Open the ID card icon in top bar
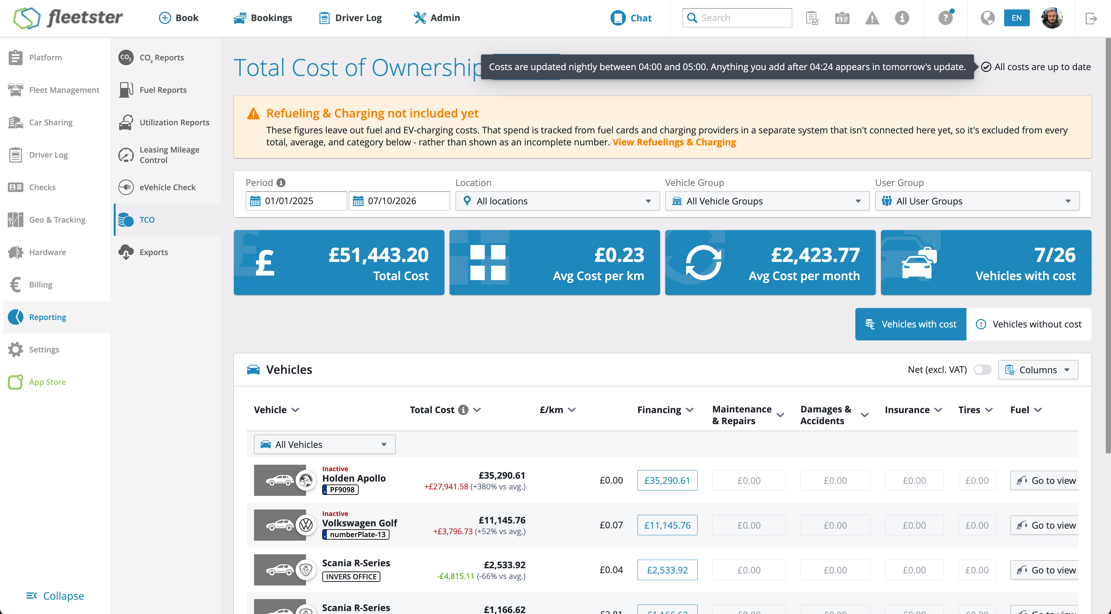 pyautogui.click(x=842, y=18)
